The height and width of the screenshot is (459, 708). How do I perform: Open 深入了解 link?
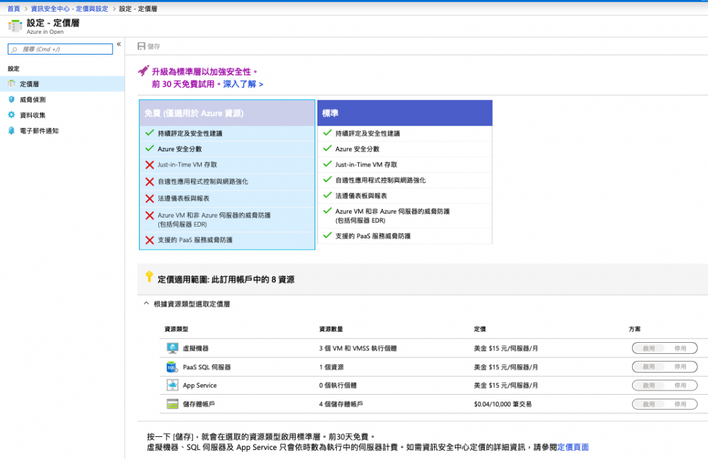pos(243,84)
